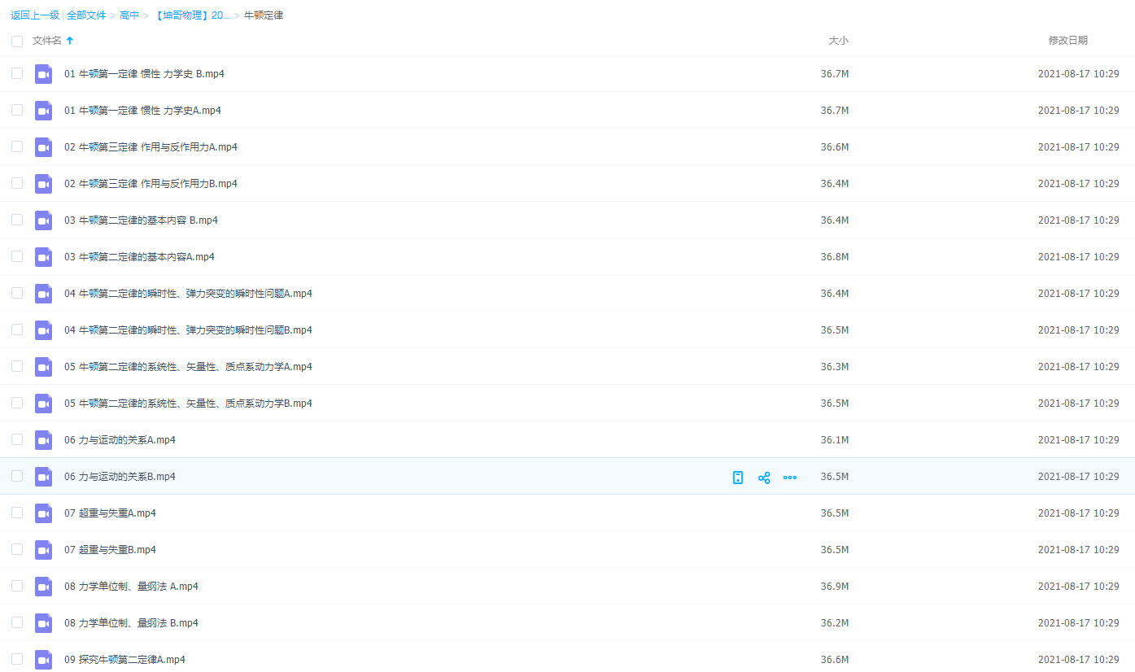Sort the list by 大小 column header
This screenshot has width=1135, height=672.
point(838,41)
